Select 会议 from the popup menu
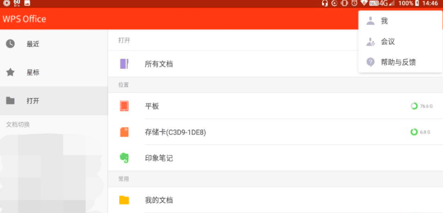This screenshot has width=443, height=213. point(400,42)
